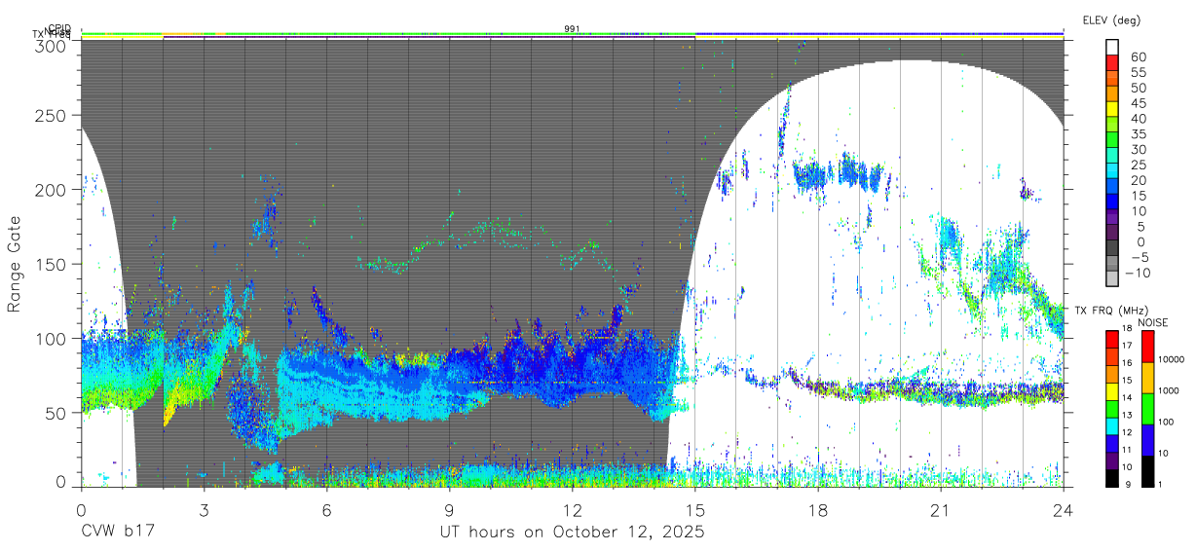Click the red top swatch of the TX FRQ legend
The width and height of the screenshot is (1196, 552).
coord(1112,337)
